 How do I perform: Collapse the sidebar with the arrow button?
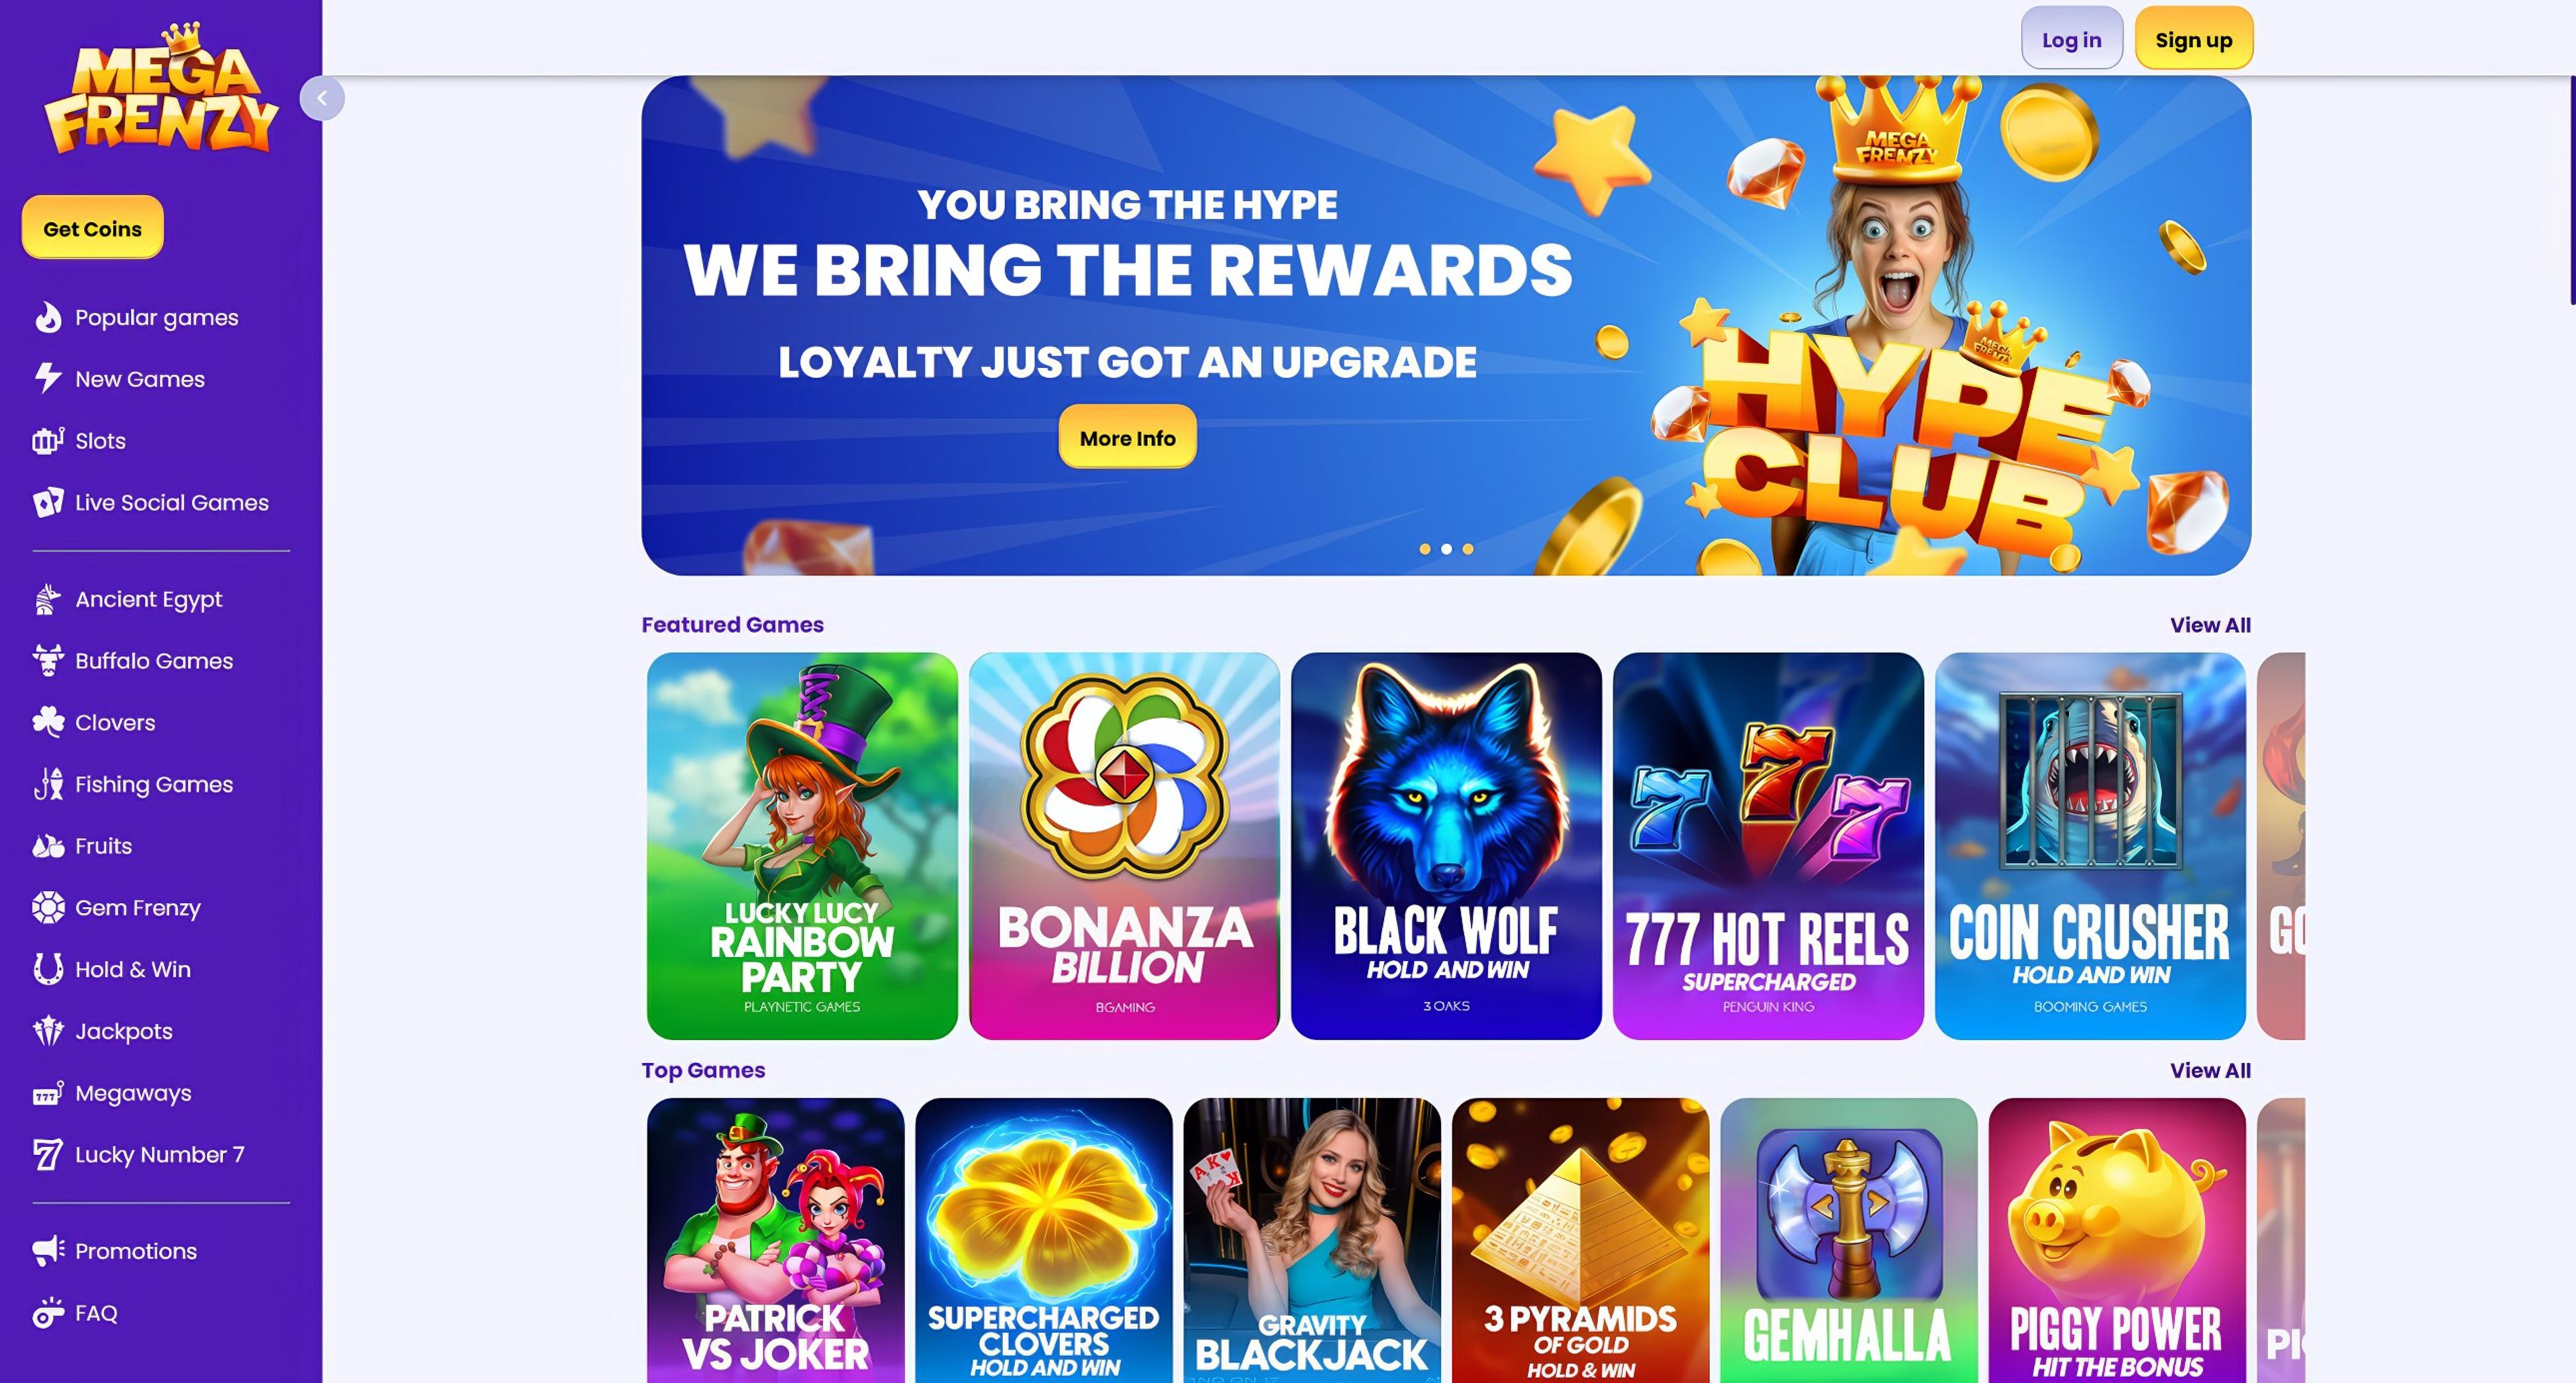click(322, 98)
